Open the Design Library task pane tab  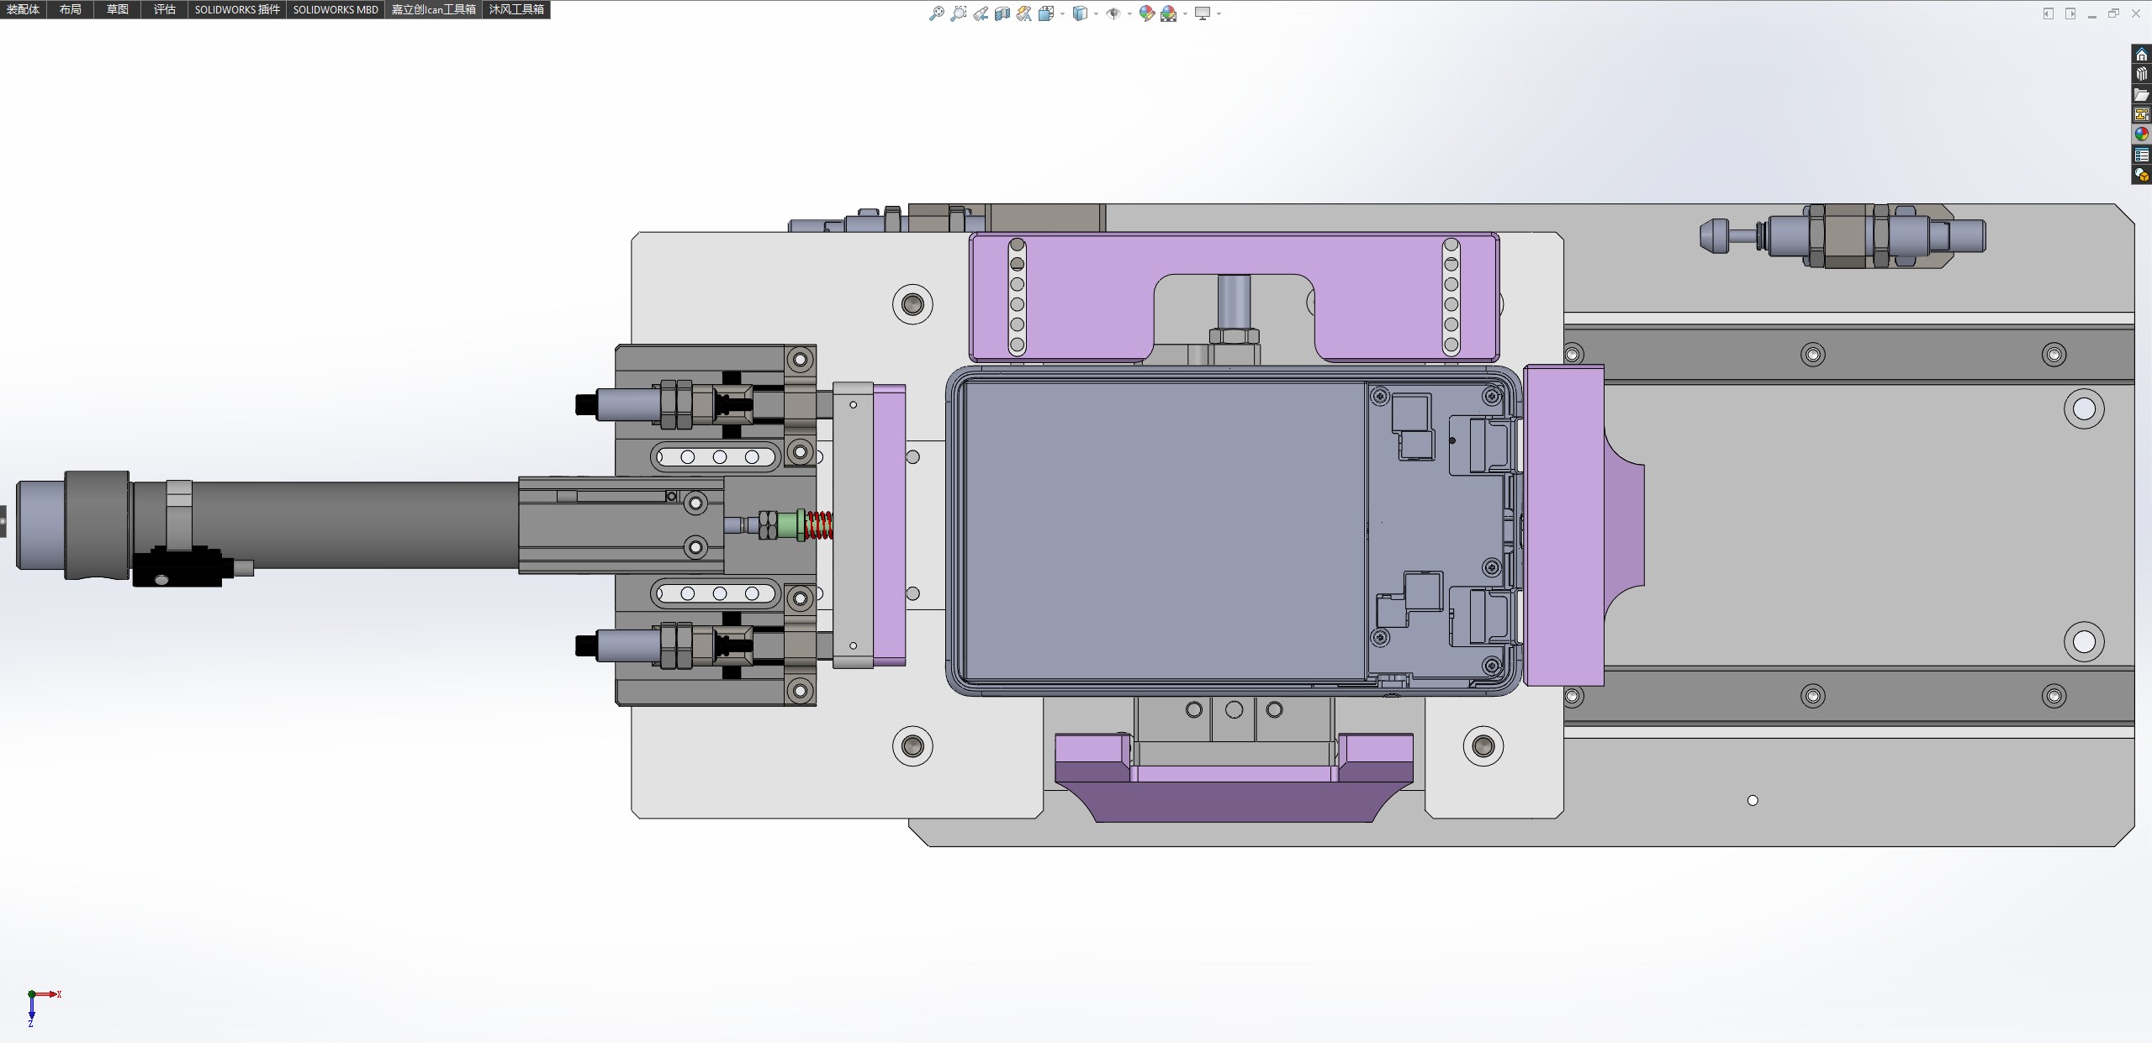(x=2142, y=75)
